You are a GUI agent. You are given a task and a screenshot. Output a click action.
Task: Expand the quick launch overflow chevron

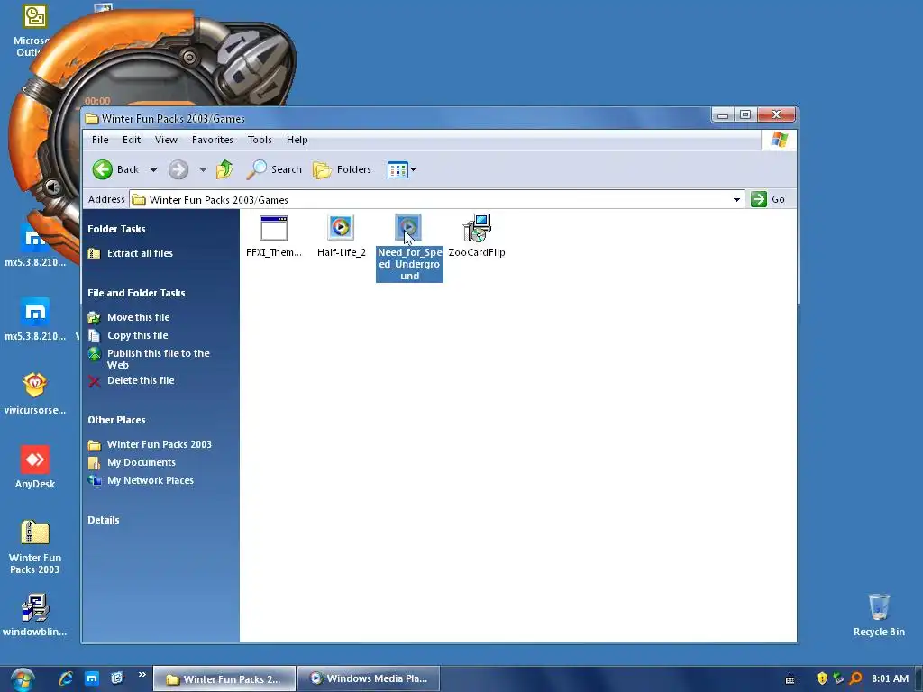142,675
